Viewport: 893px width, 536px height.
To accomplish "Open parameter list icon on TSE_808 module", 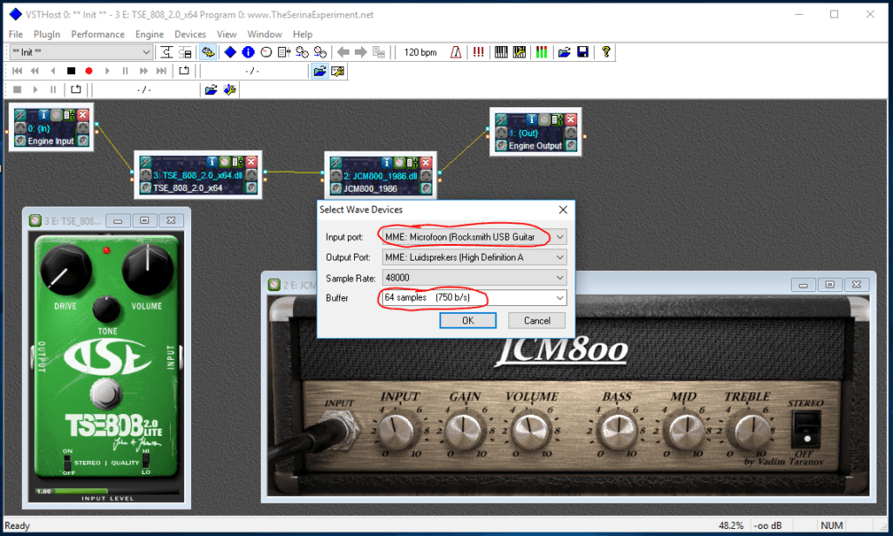I will (x=237, y=162).
